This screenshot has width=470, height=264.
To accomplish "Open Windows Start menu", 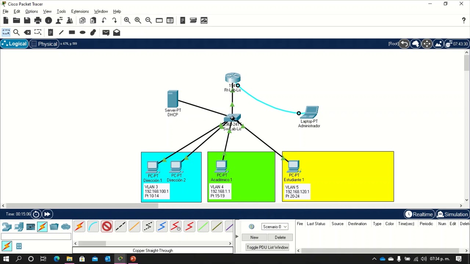I will (x=6, y=259).
